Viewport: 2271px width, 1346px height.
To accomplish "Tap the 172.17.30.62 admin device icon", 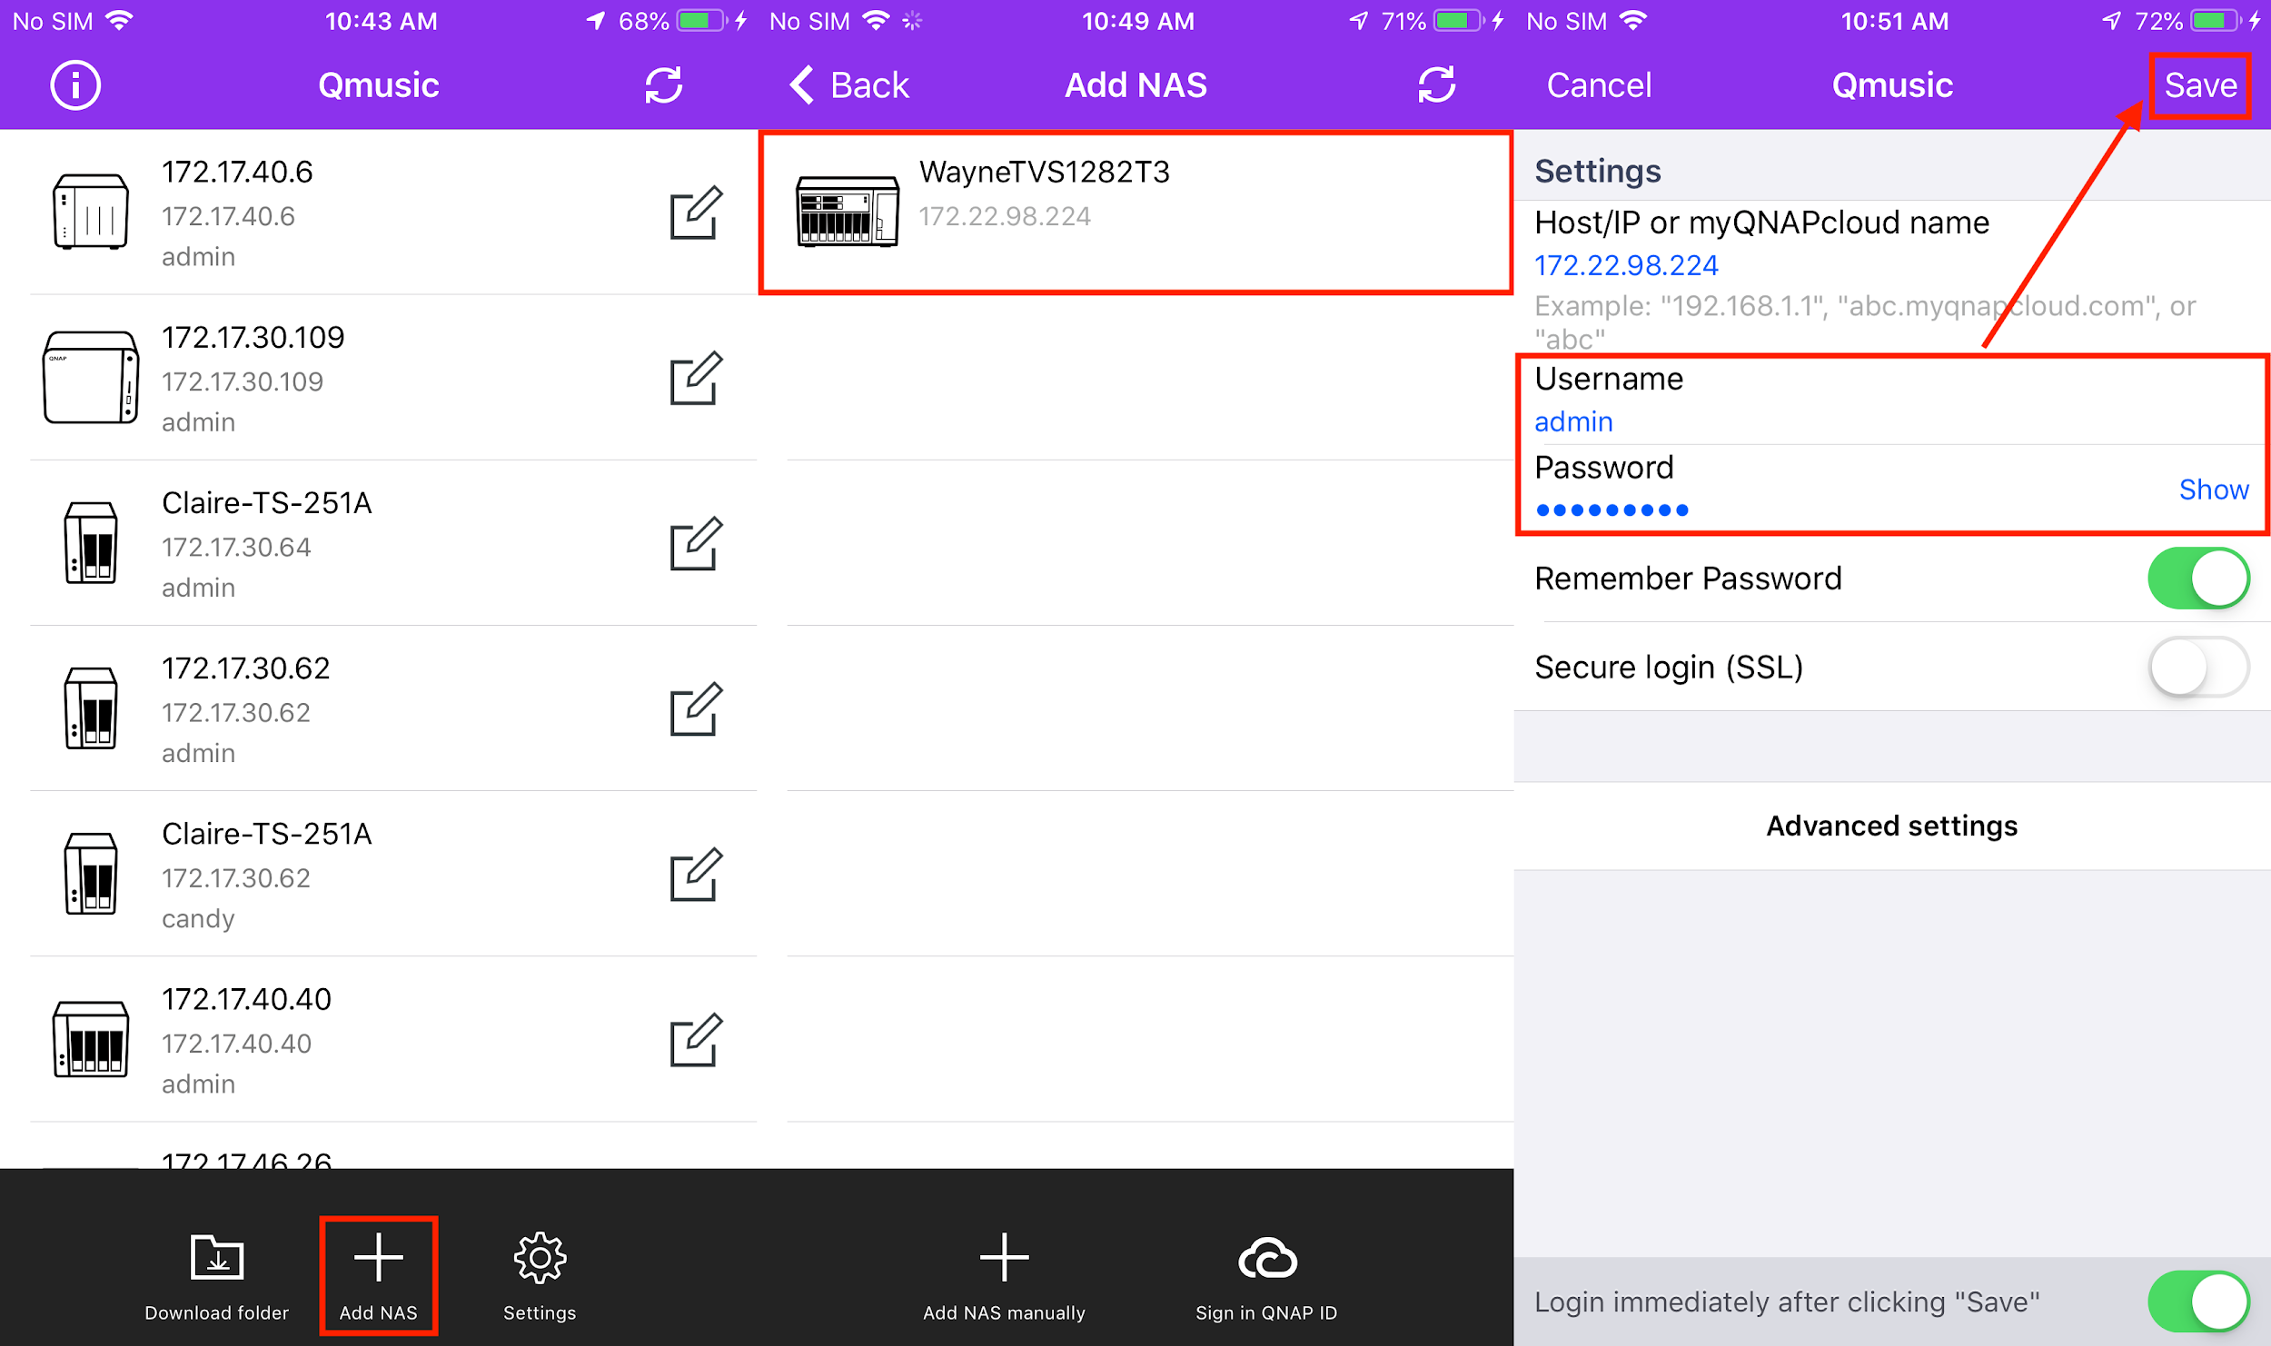I will pos(91,708).
